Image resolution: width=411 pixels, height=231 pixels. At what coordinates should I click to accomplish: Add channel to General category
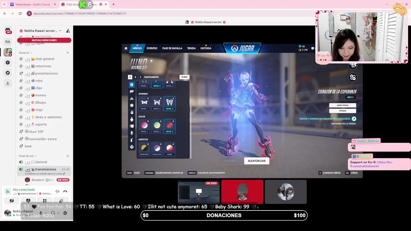(x=67, y=53)
